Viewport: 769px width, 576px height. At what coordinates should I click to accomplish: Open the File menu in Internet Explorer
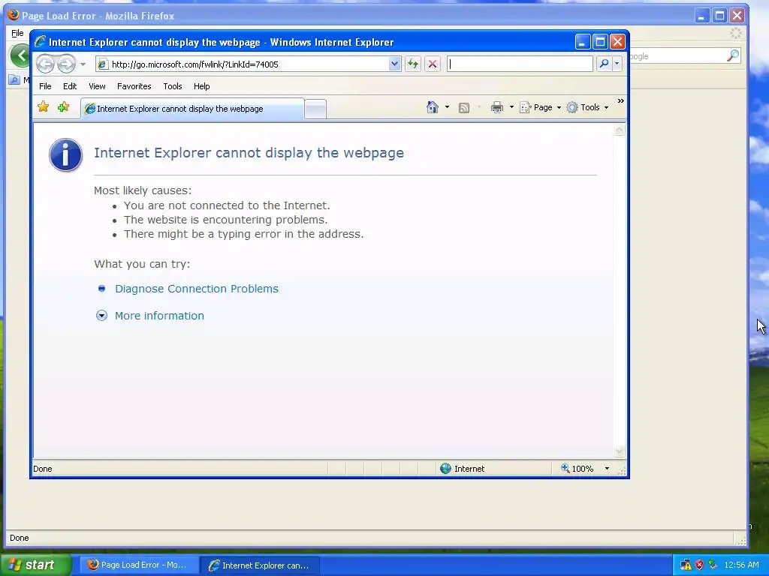point(45,86)
